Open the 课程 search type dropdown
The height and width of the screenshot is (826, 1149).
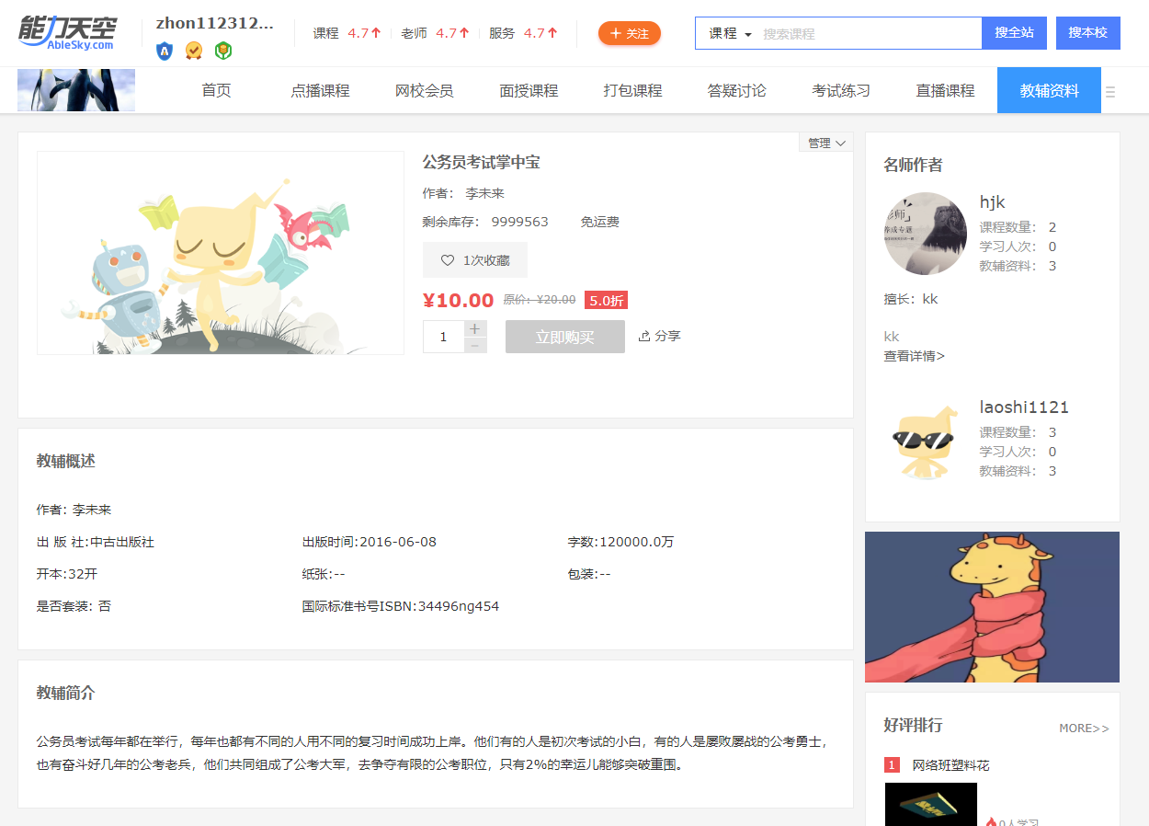point(730,33)
